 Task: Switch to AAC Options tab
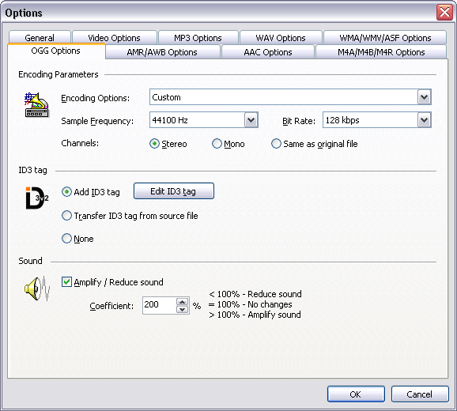coord(268,52)
